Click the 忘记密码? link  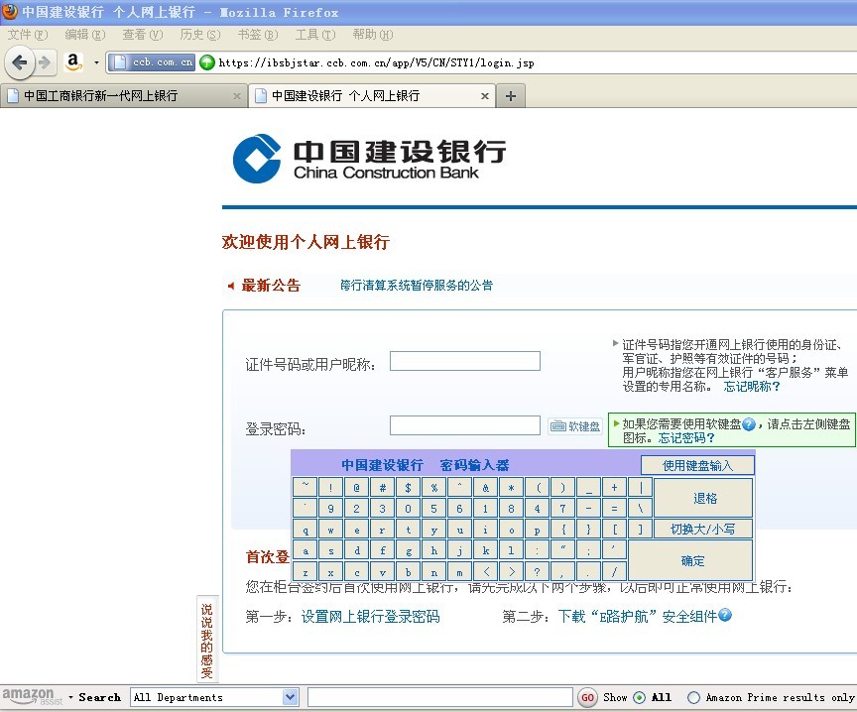click(686, 437)
